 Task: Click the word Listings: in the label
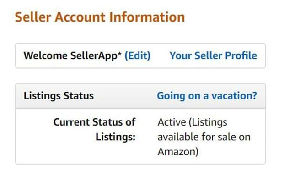[116, 137]
